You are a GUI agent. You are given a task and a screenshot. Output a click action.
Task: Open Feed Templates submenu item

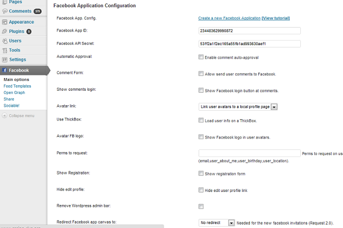click(x=17, y=86)
